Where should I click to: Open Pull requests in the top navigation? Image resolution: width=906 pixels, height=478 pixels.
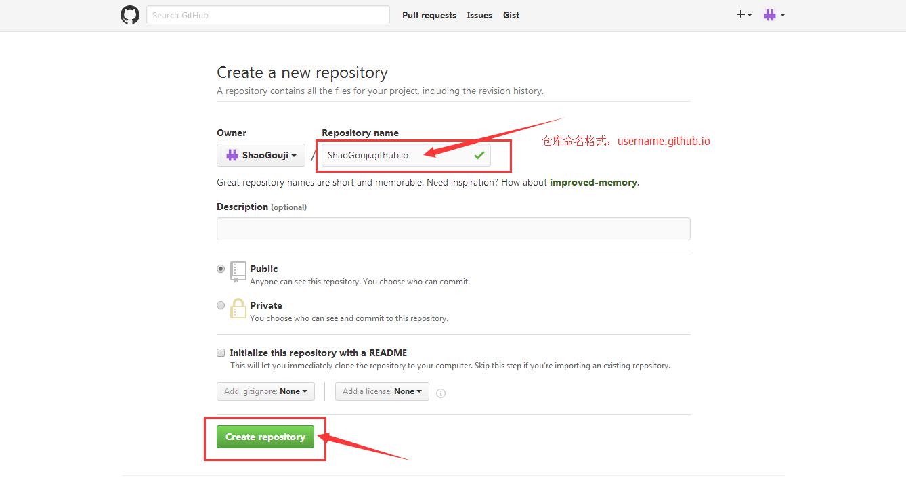[x=429, y=15]
